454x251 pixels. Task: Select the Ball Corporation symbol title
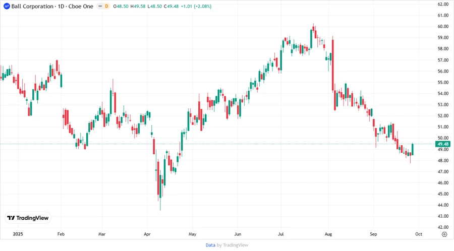coord(52,6)
